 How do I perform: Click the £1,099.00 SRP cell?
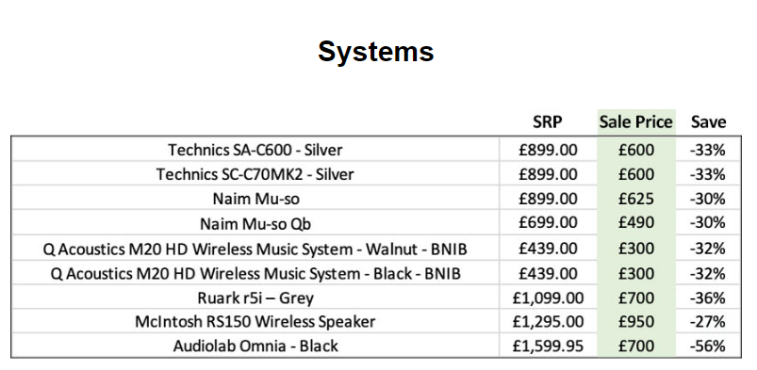(x=548, y=298)
